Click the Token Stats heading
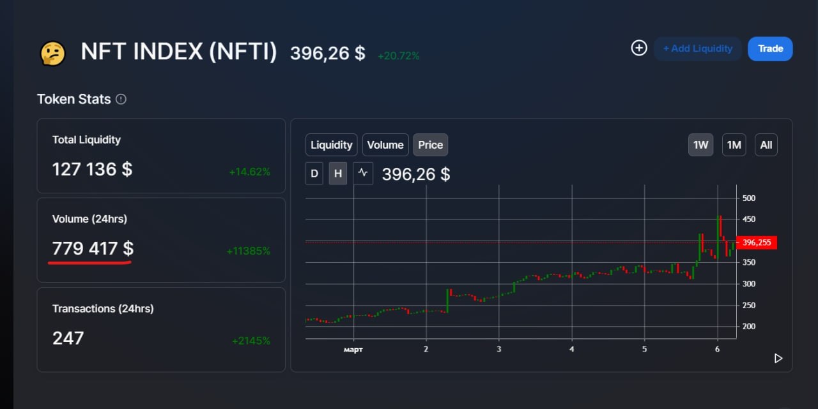 74,100
